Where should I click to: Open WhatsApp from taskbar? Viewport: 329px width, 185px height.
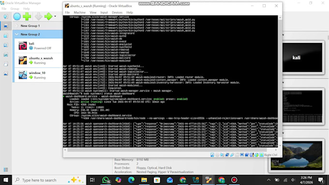tap(105, 180)
